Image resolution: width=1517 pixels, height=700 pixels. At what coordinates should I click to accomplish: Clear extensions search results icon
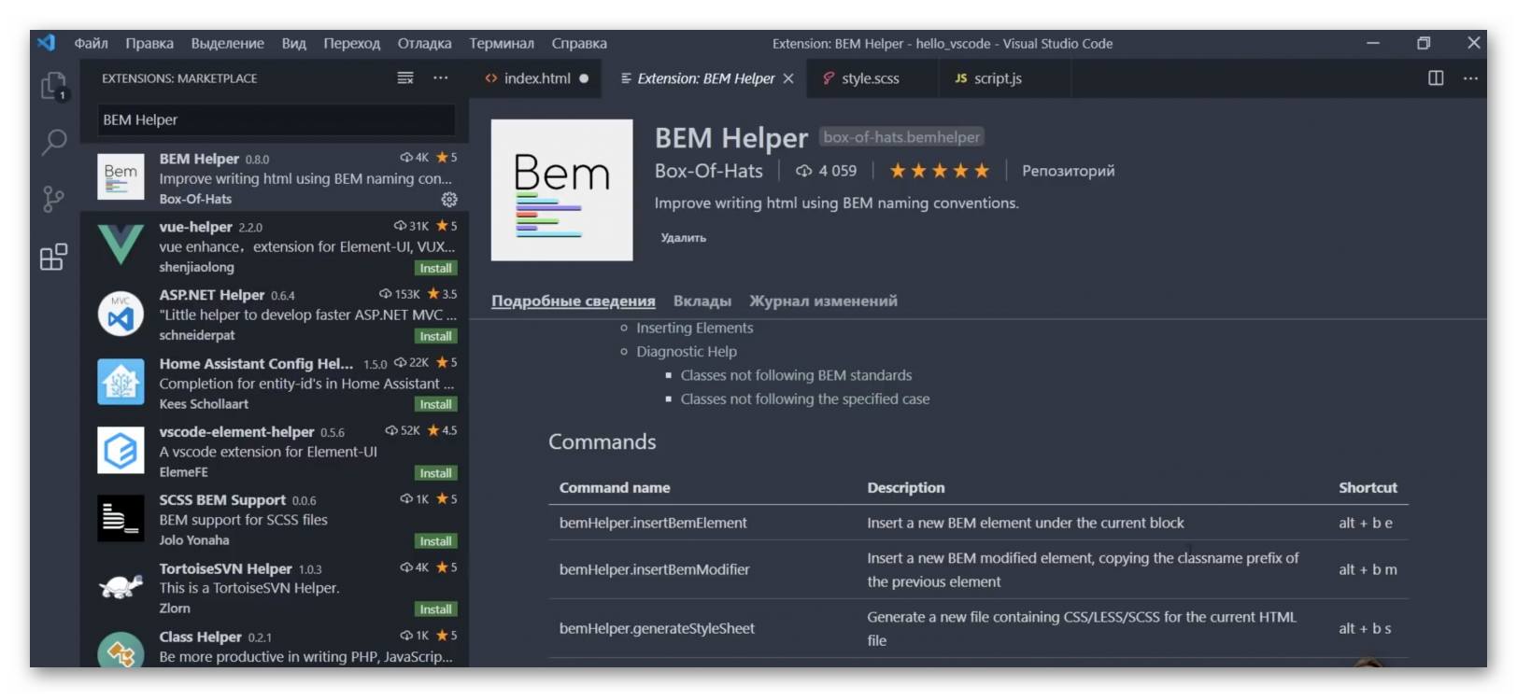click(405, 78)
